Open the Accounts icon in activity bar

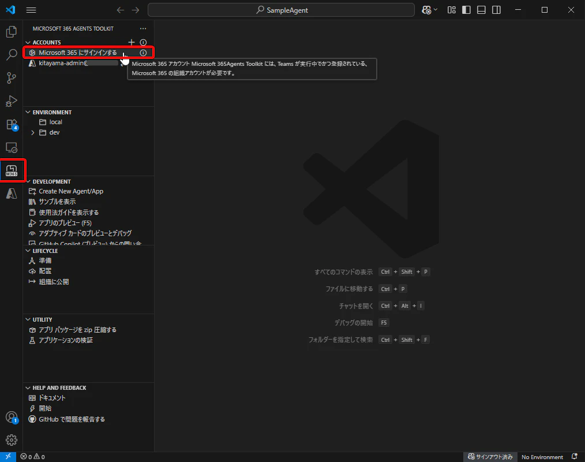point(11,417)
